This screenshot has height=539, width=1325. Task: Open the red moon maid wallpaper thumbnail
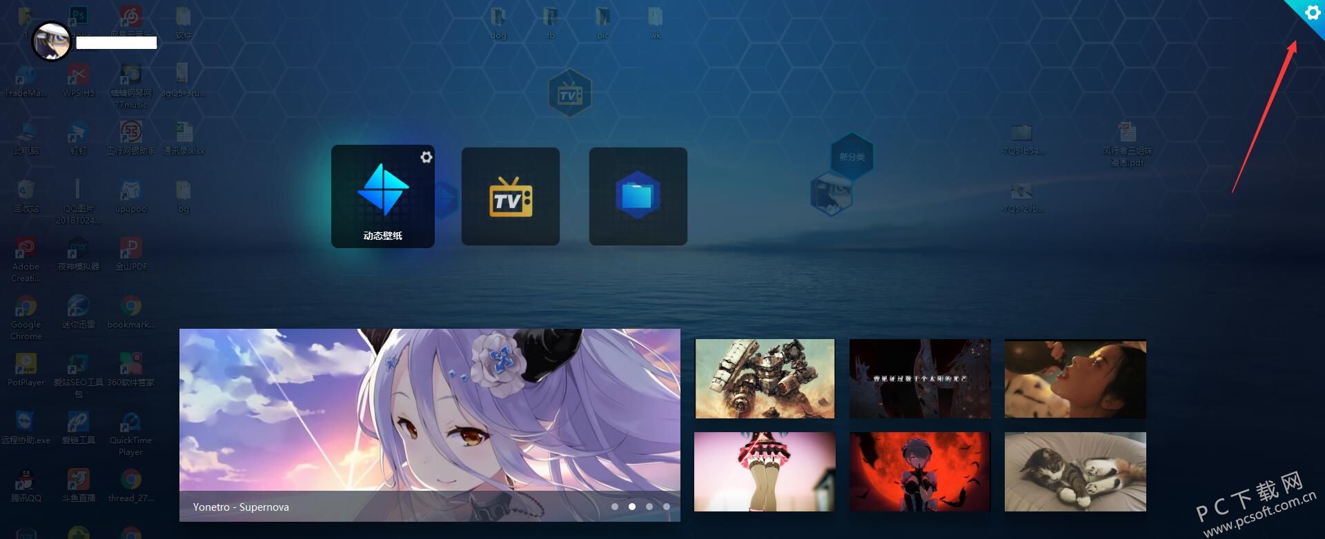[920, 471]
